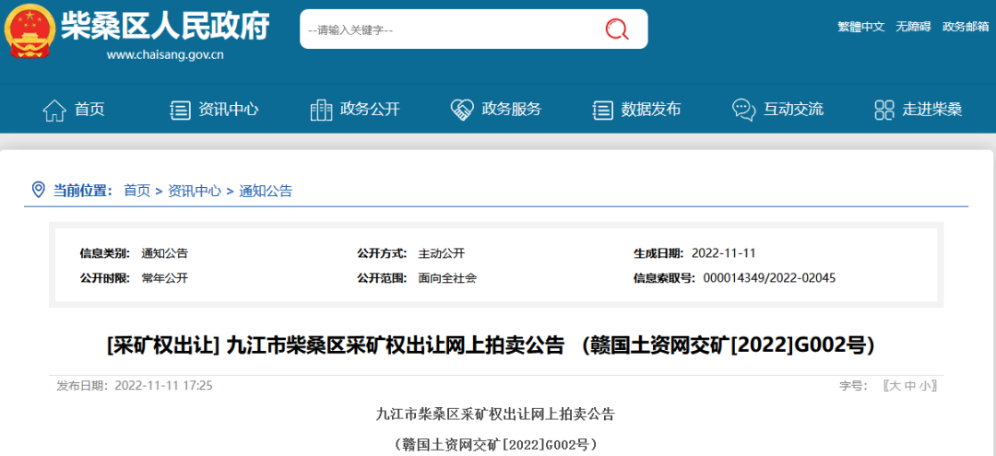Focus the keyword search input field
996x456 pixels.
coord(443,29)
